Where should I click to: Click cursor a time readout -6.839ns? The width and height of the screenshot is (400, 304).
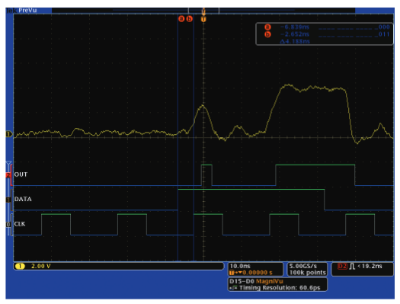coord(295,27)
